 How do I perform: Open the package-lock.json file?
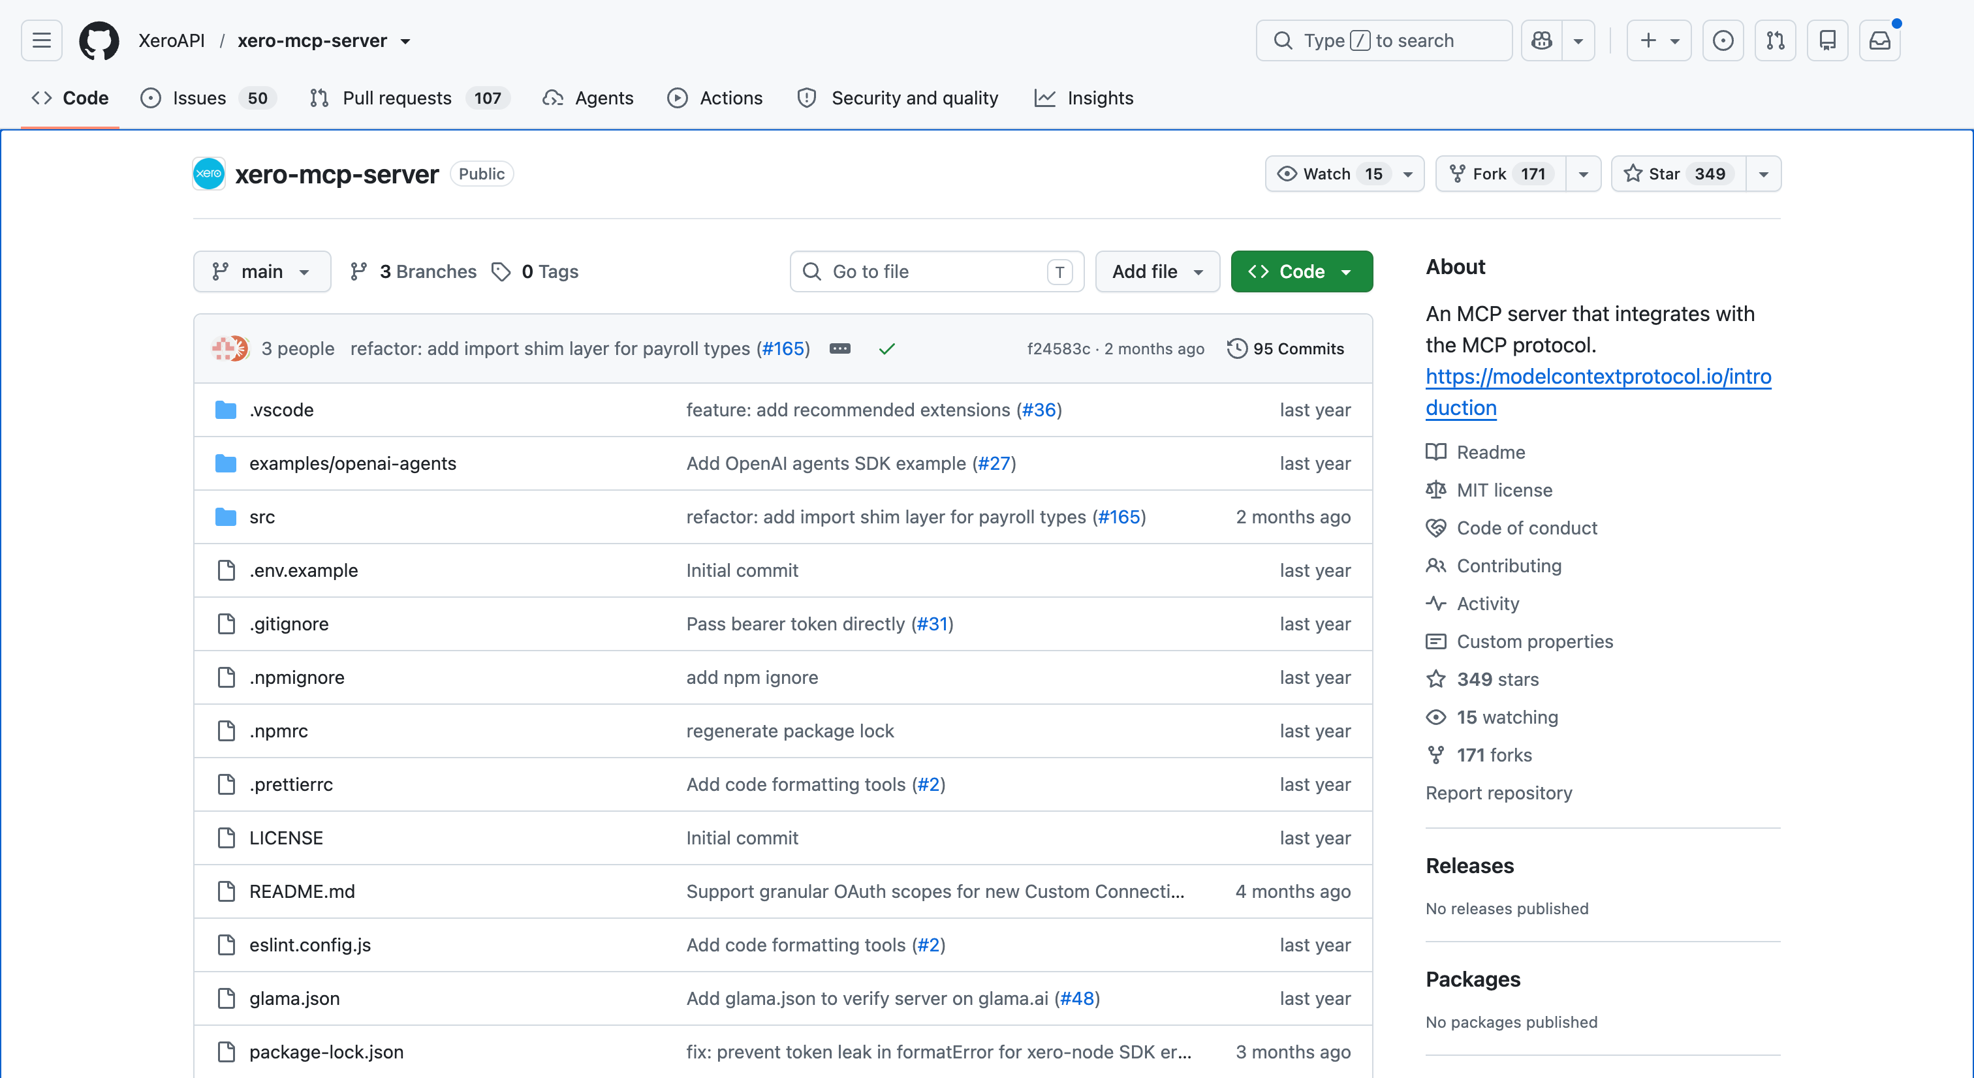(326, 1053)
